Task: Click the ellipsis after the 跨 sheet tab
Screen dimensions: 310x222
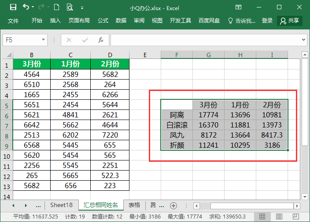Action: tap(162, 206)
